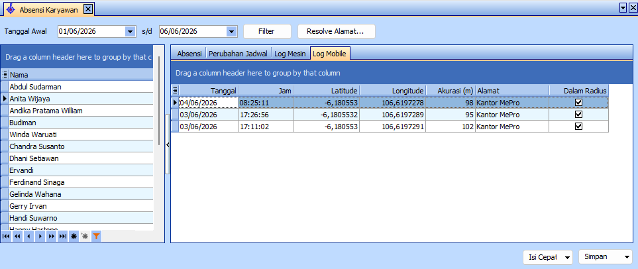Click the orange funnel filter icon
This screenshot has width=638, height=269.
coord(97,236)
